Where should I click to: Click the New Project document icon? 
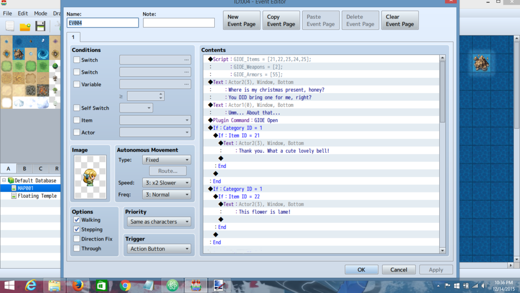pyautogui.click(x=8, y=26)
